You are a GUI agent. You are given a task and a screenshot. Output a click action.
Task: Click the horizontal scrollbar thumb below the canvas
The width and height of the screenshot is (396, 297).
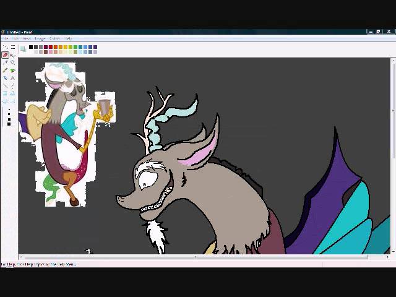[196, 257]
